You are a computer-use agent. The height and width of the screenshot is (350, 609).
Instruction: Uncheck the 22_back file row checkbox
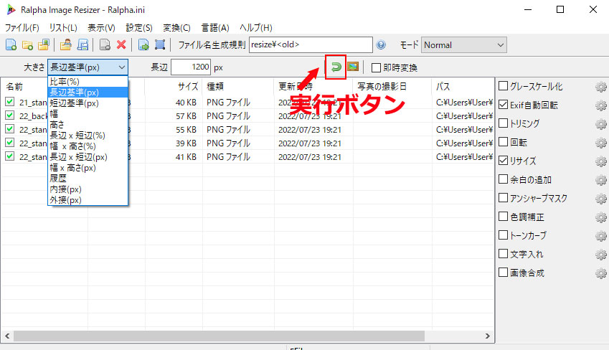pos(10,115)
